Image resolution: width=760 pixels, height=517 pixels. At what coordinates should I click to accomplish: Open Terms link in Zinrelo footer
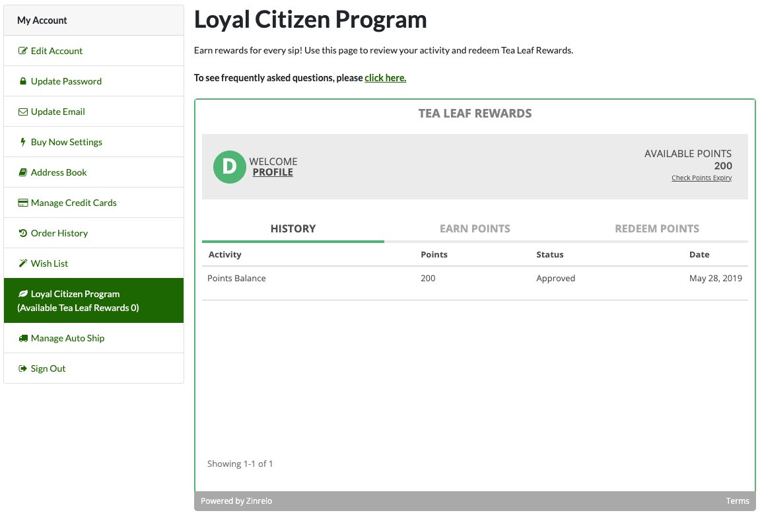click(738, 501)
